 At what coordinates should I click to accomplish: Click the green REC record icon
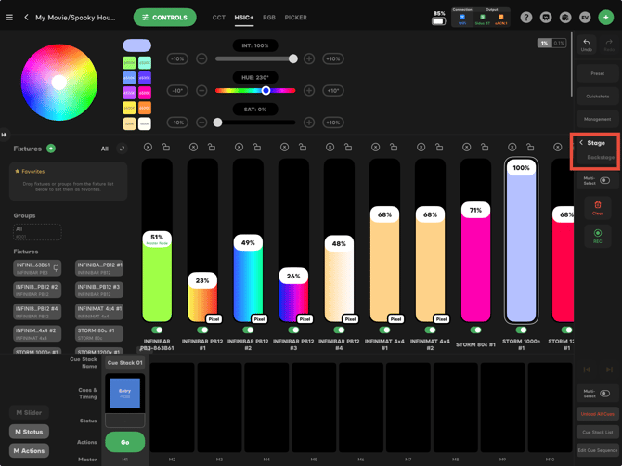[x=598, y=233]
